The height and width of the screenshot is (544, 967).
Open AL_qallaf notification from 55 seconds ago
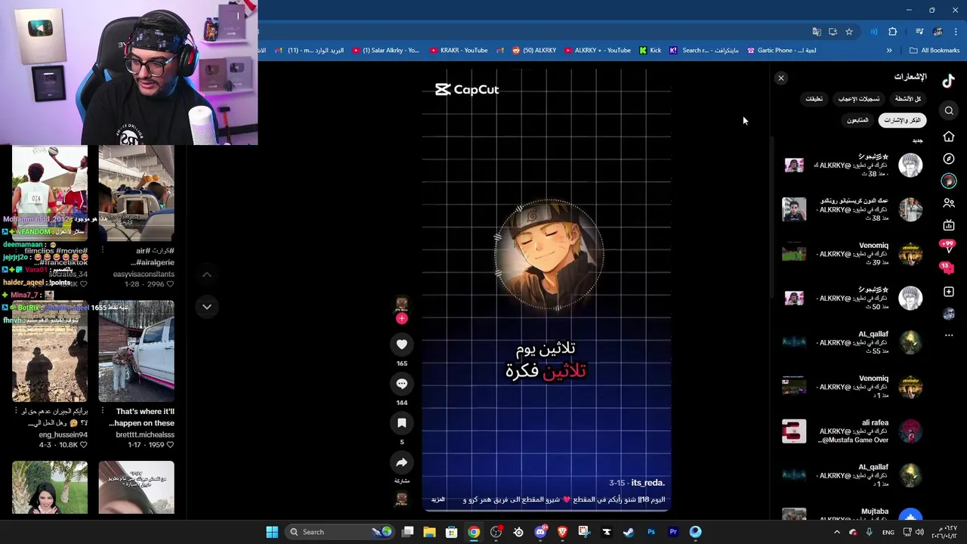click(x=852, y=342)
